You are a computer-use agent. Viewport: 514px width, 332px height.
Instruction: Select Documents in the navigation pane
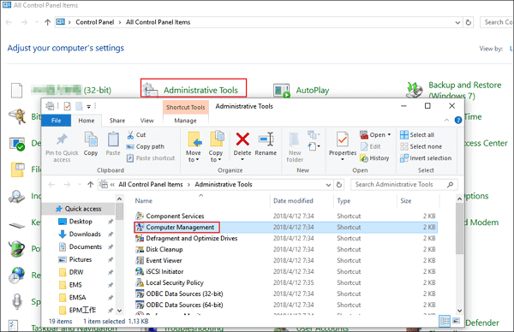click(85, 247)
